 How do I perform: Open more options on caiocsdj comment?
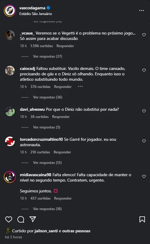click(x=80, y=86)
